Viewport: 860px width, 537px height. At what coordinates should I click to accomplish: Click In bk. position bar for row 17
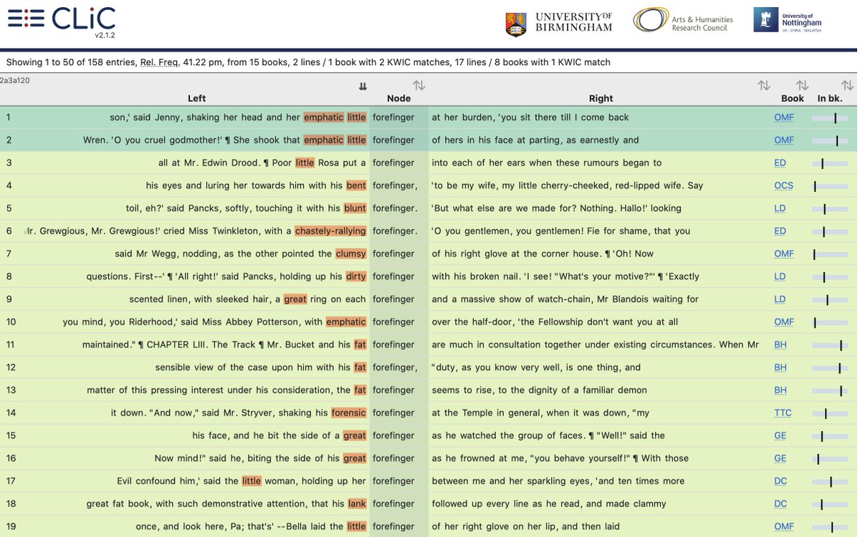point(830,482)
